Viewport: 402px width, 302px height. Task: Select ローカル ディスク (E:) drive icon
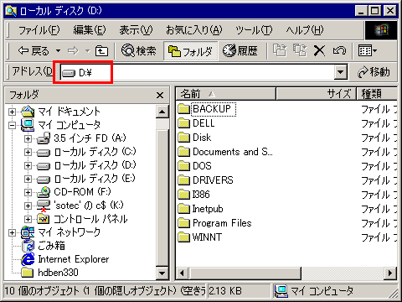point(44,180)
